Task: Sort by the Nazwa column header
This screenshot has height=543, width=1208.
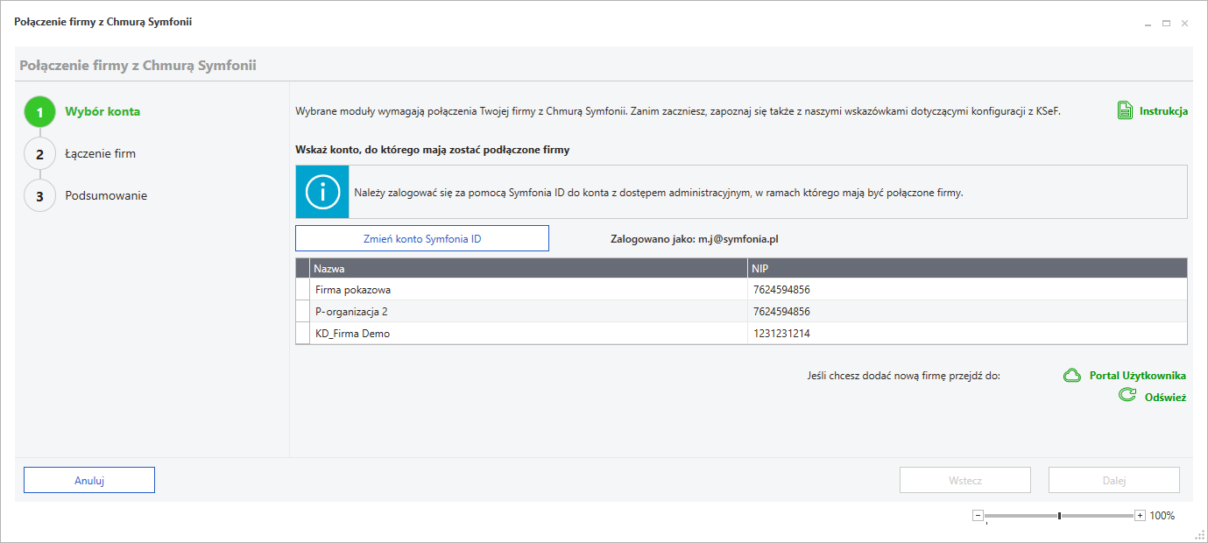Action: tap(528, 268)
